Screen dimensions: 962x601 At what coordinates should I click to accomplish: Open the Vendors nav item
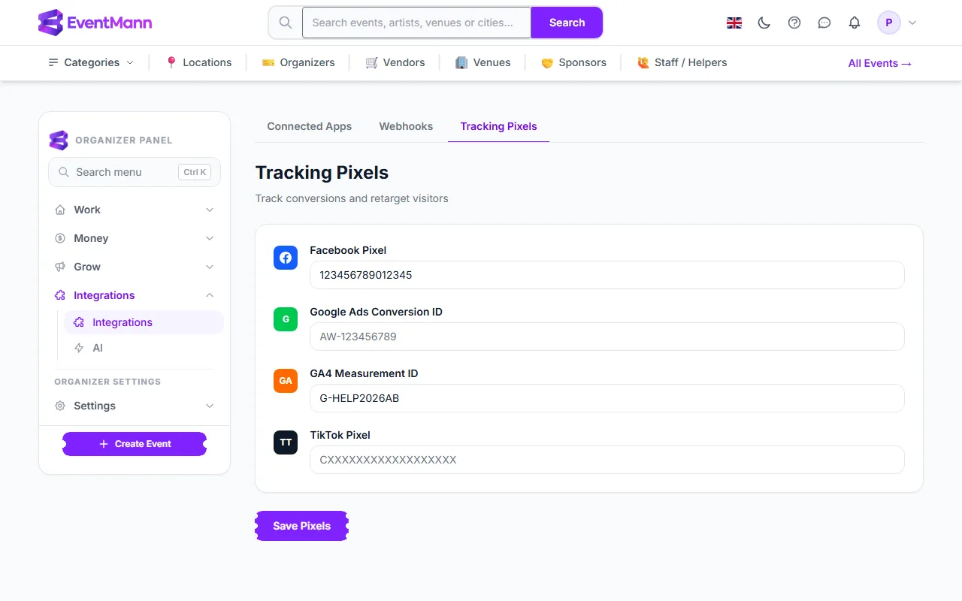395,62
